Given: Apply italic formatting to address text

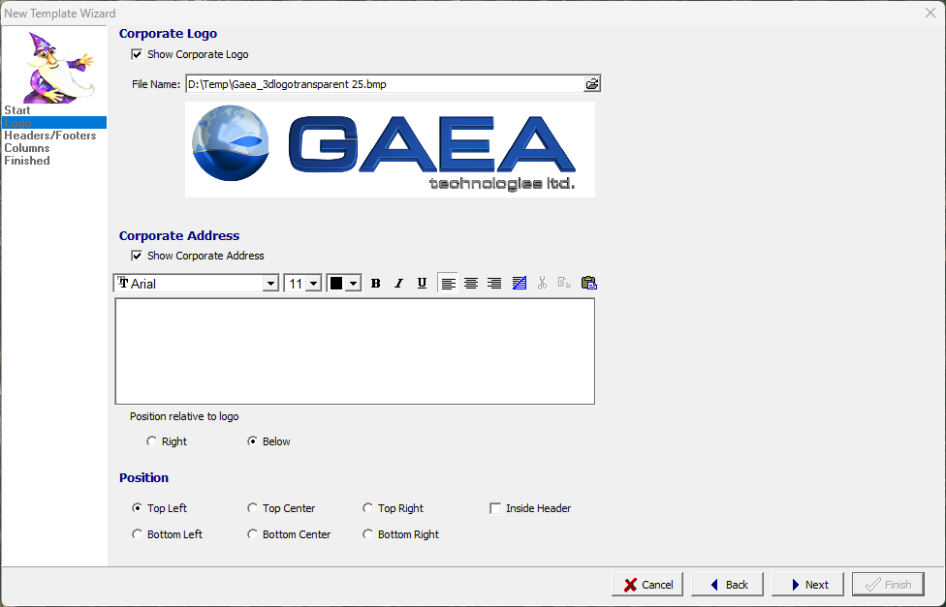Looking at the screenshot, I should [x=398, y=284].
